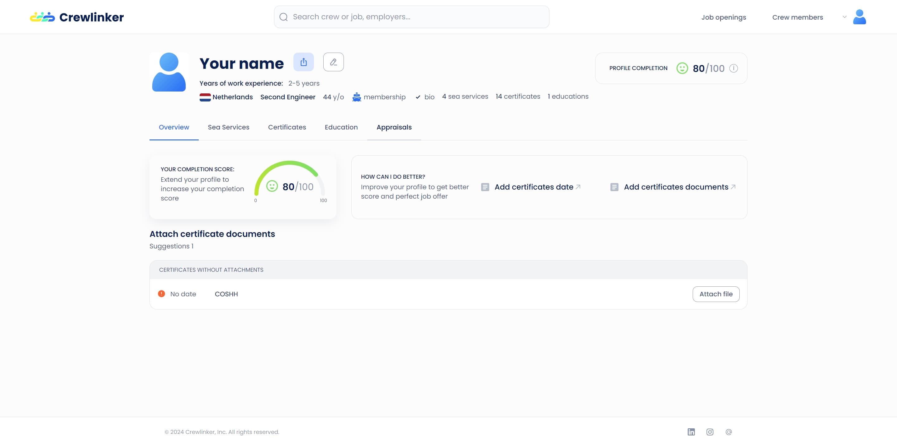Click the Netherlands flag icon

pyautogui.click(x=205, y=97)
